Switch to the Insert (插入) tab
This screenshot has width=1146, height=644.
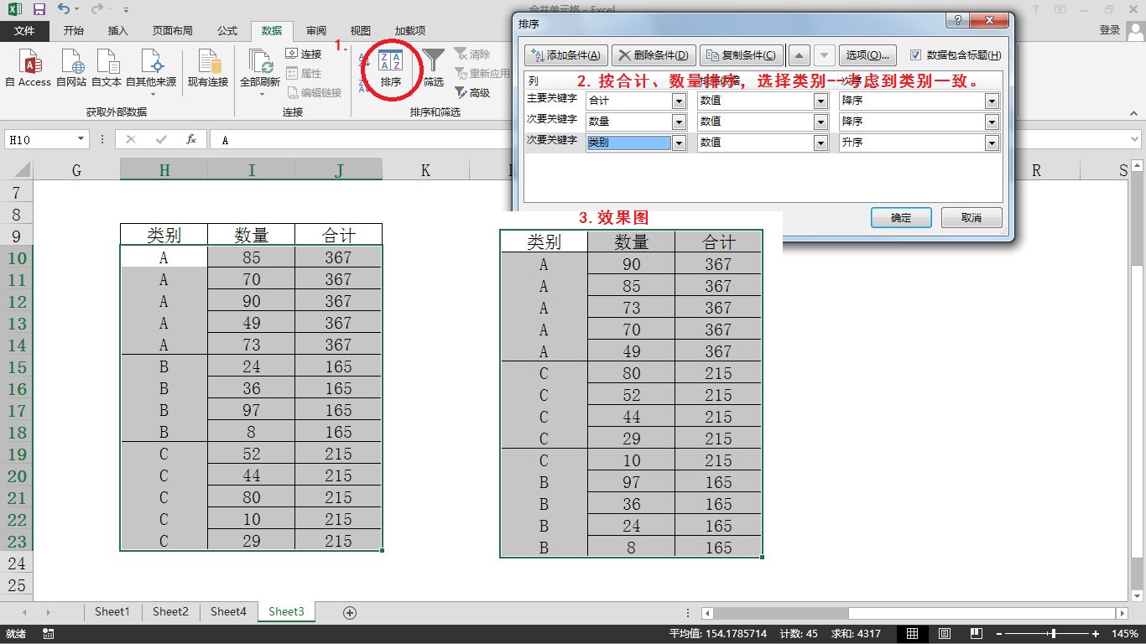(118, 31)
